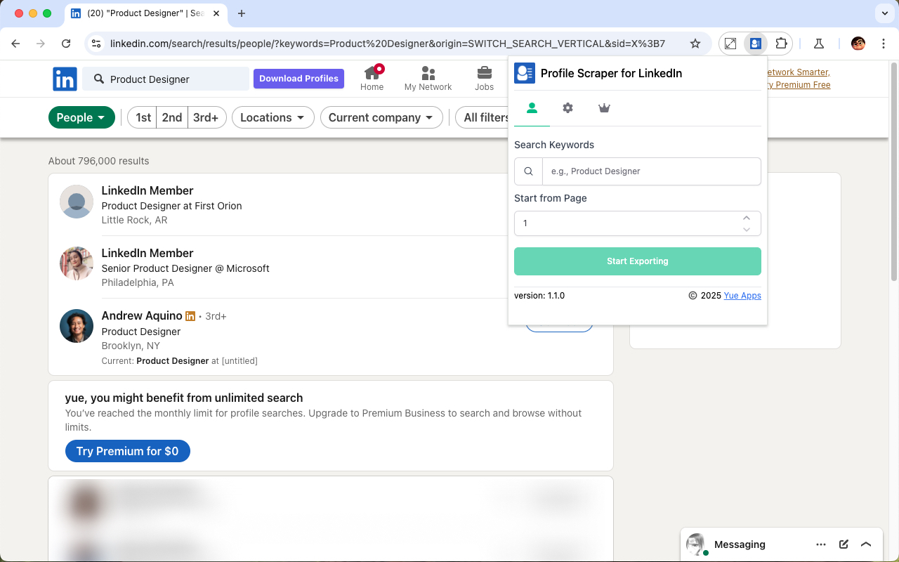The width and height of the screenshot is (899, 562).
Task: Open the Locations filter dropdown
Action: click(273, 117)
